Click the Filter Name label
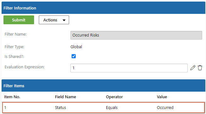 [15, 34]
